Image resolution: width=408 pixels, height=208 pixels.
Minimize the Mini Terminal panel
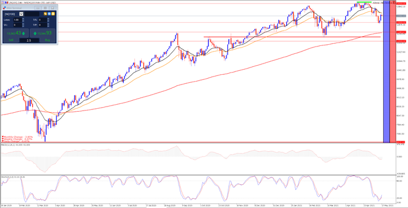(x=38, y=8)
